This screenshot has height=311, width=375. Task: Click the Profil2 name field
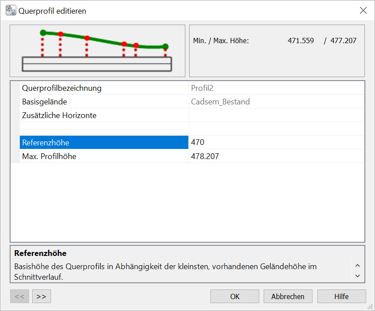click(x=276, y=88)
